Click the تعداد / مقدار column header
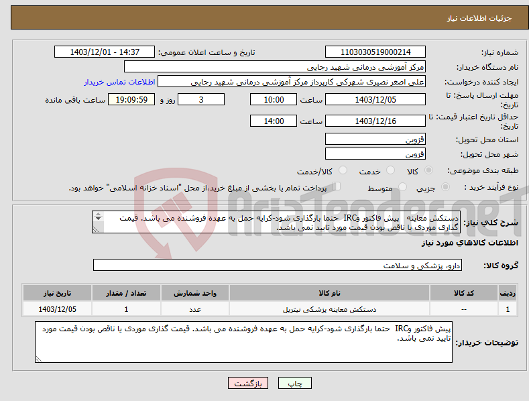 click(x=126, y=293)
